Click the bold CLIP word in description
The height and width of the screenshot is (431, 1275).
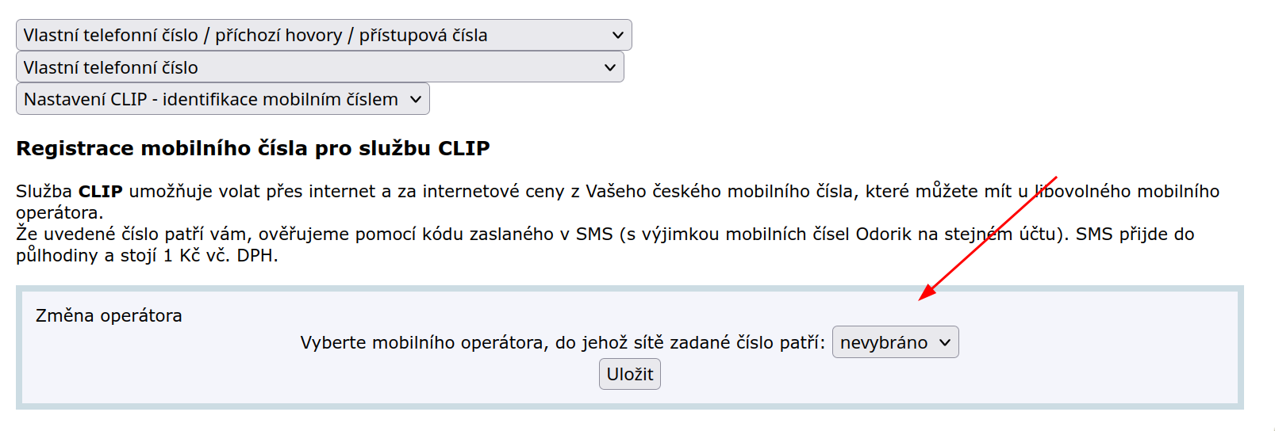click(100, 192)
